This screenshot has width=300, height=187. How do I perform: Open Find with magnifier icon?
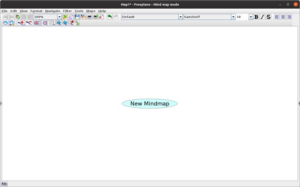(x=52, y=23)
